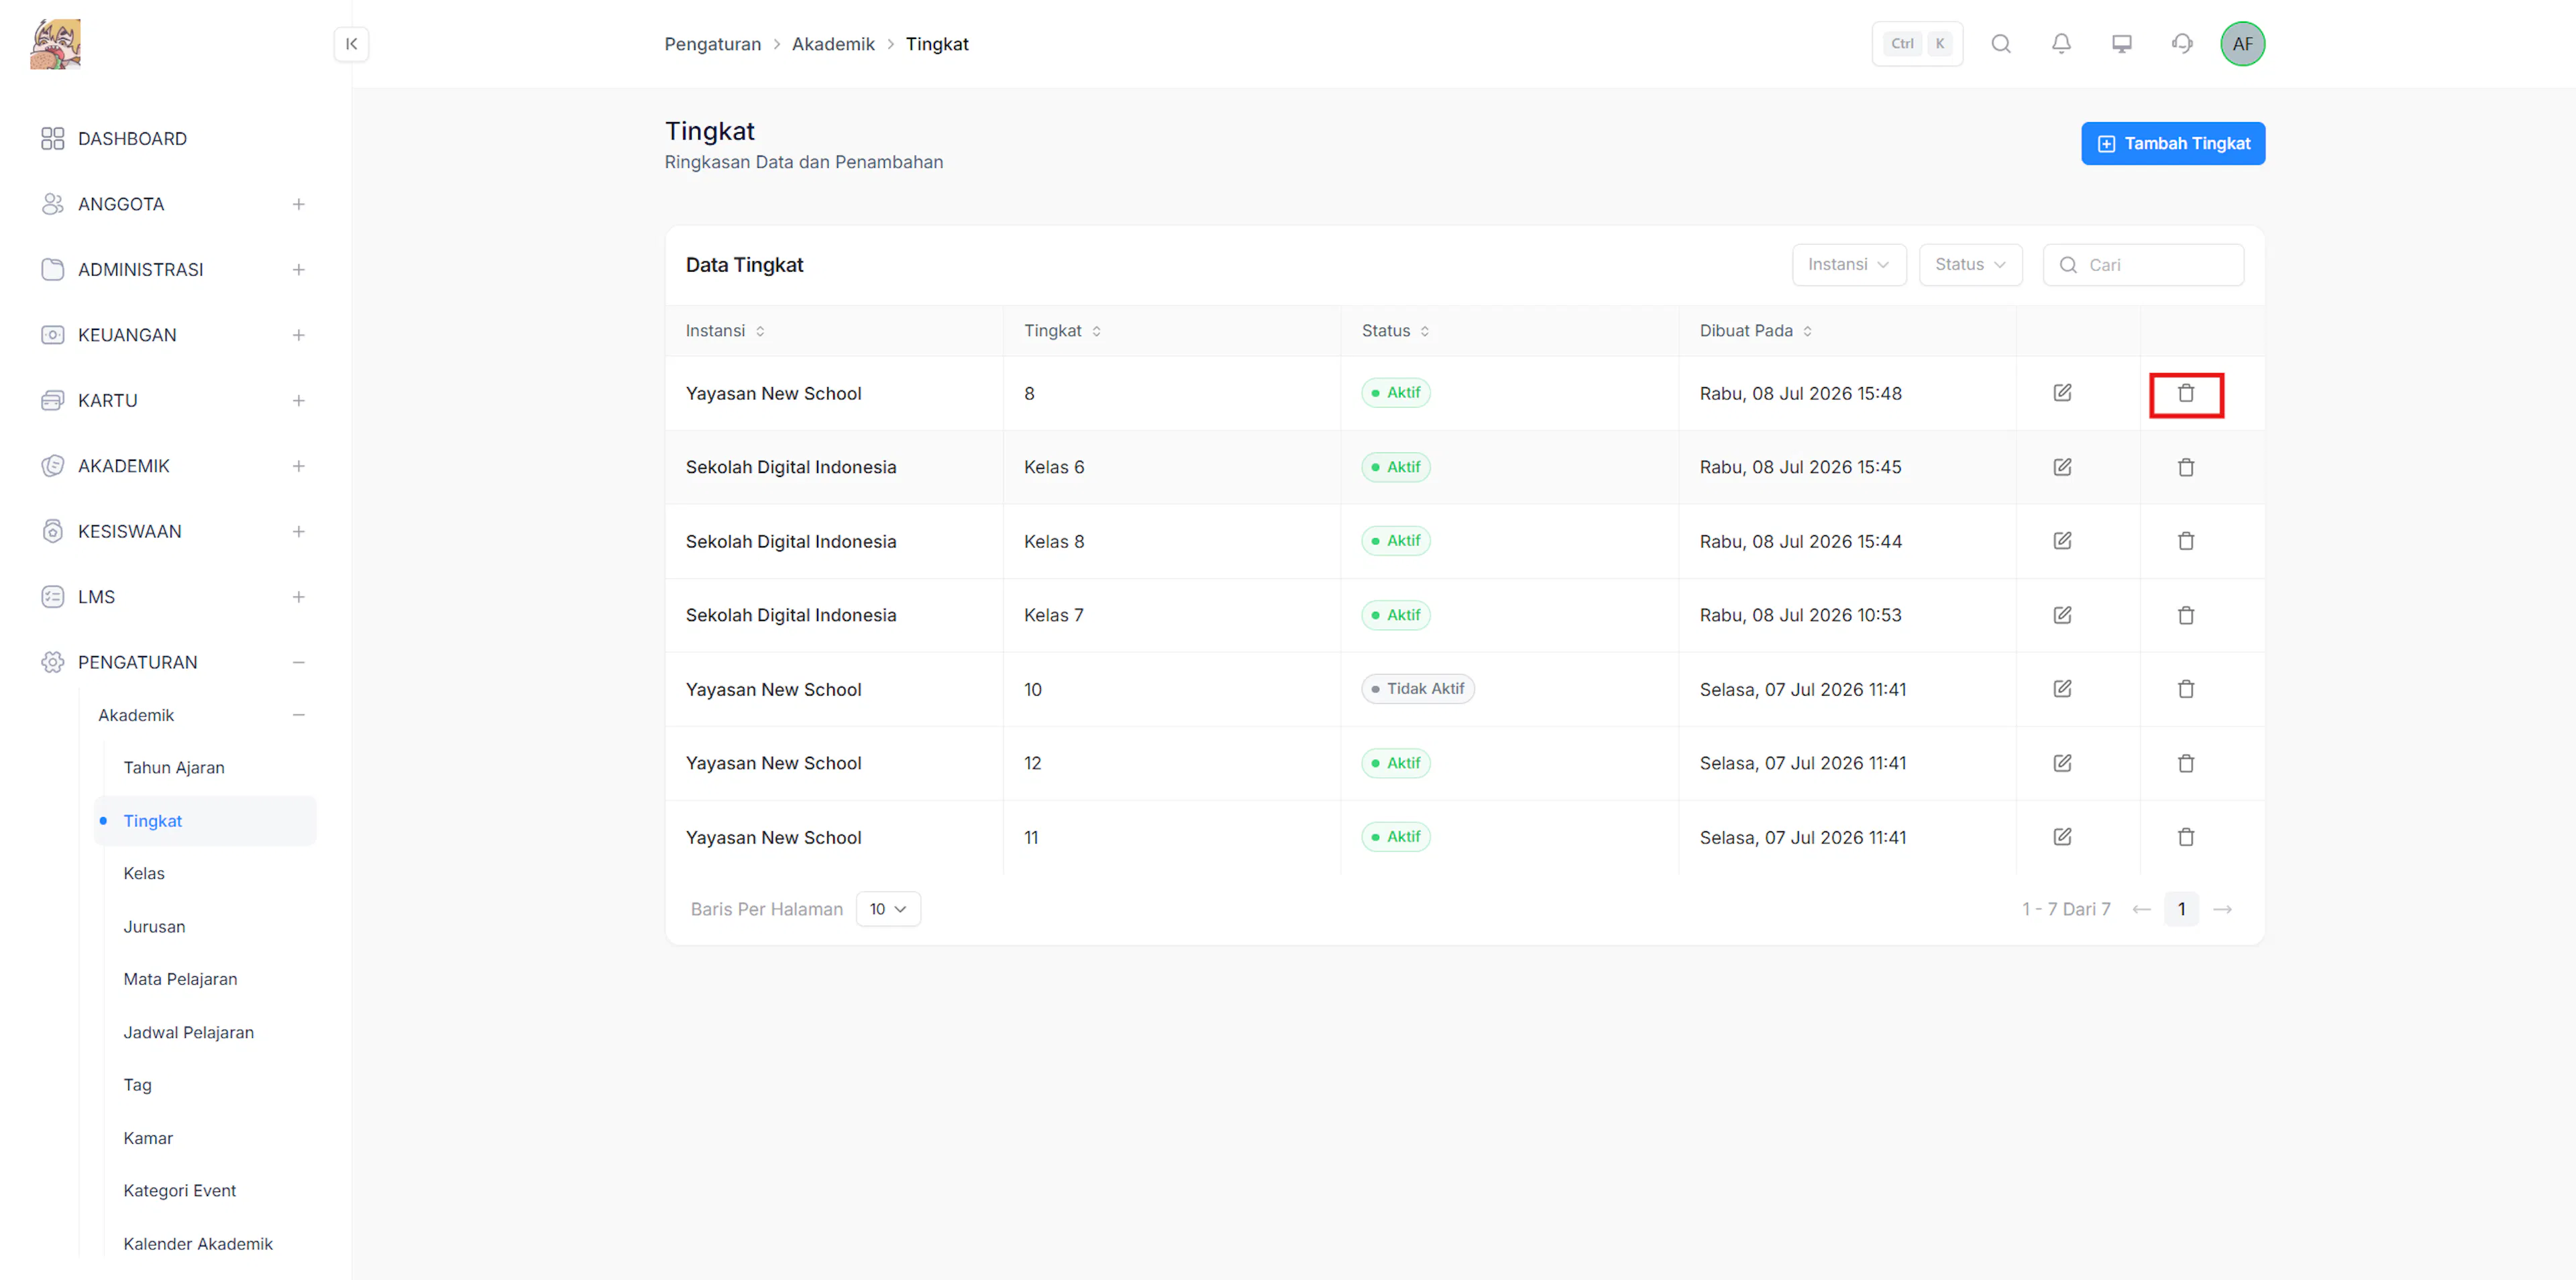Open Kalender Akademik settings page
This screenshot has width=2576, height=1280.
[x=198, y=1244]
